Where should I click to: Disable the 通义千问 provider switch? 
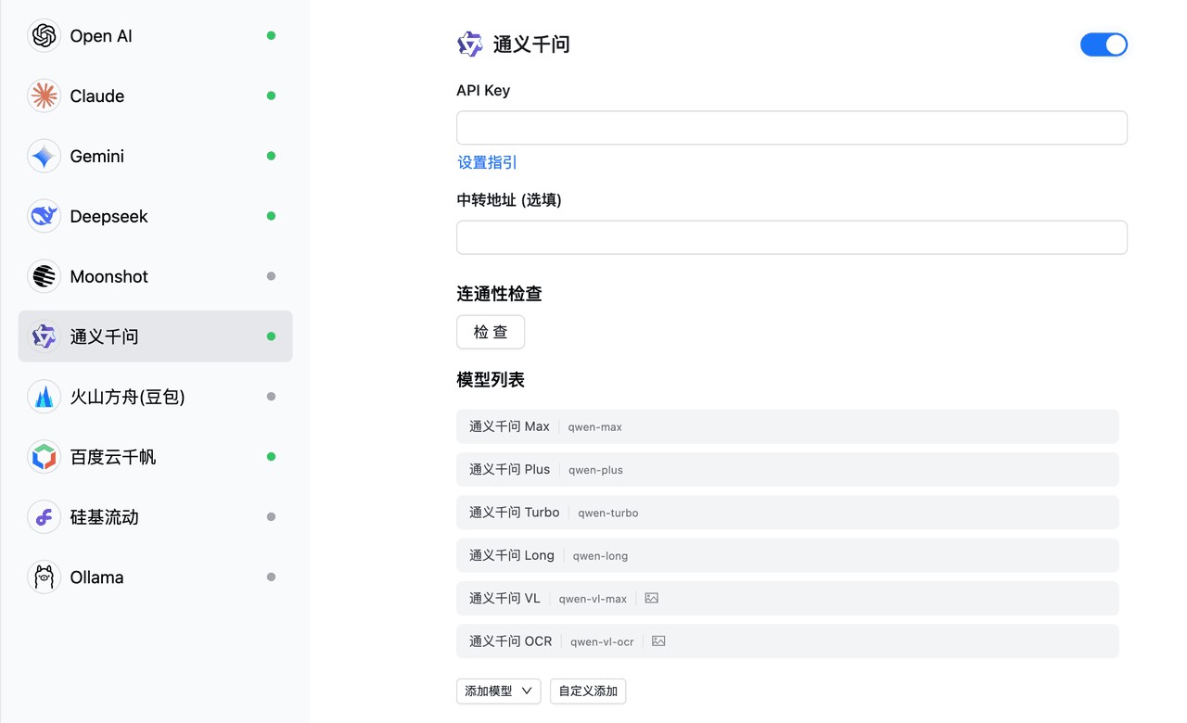click(1104, 44)
